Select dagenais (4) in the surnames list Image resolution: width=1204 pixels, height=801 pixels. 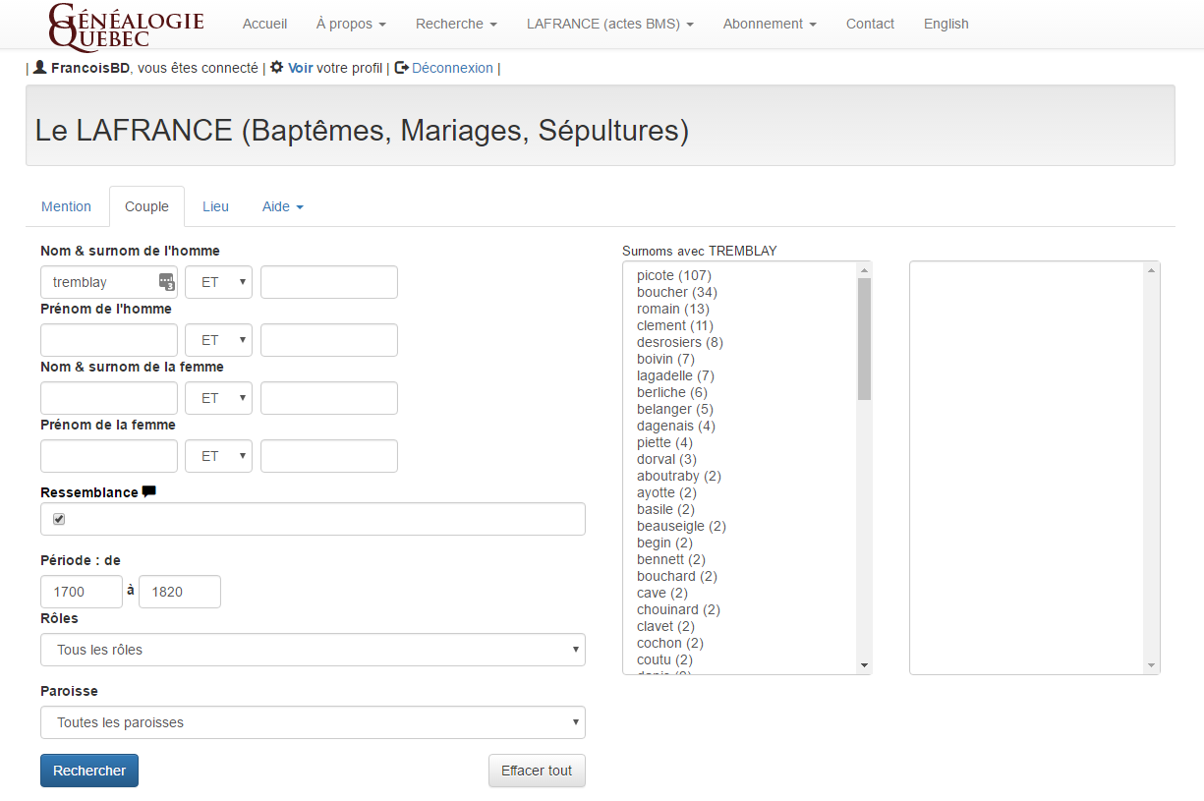pyautogui.click(x=676, y=426)
